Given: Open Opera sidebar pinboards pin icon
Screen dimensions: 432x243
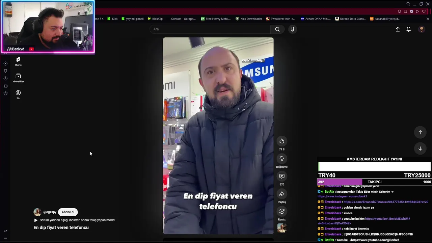Looking at the screenshot, I should pyautogui.click(x=5, y=71).
